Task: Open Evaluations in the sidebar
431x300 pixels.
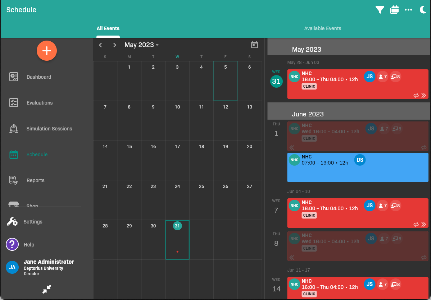Action: 40,103
